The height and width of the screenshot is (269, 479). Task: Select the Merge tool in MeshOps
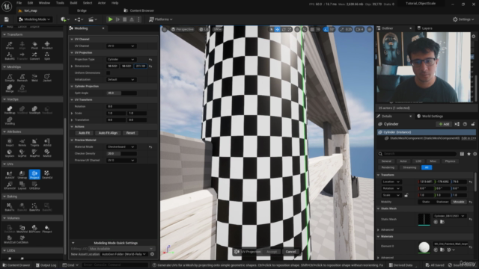[x=10, y=88]
